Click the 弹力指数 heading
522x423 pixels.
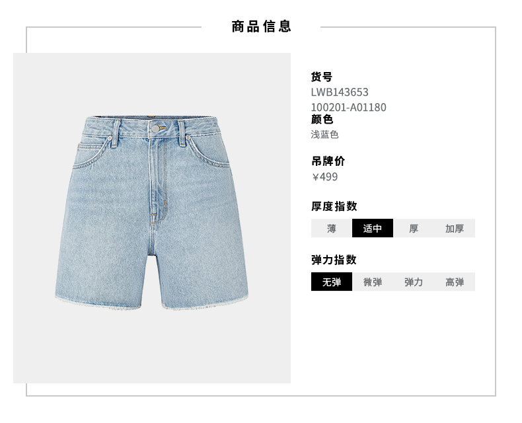[334, 260]
